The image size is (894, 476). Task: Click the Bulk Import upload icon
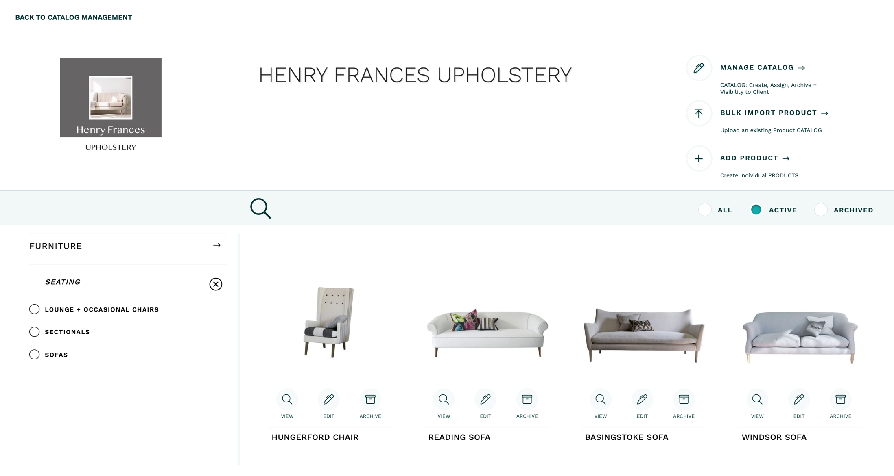click(x=698, y=113)
